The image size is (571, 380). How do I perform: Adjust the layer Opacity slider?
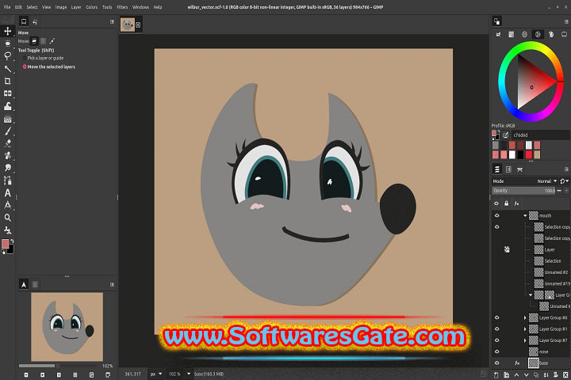(523, 191)
